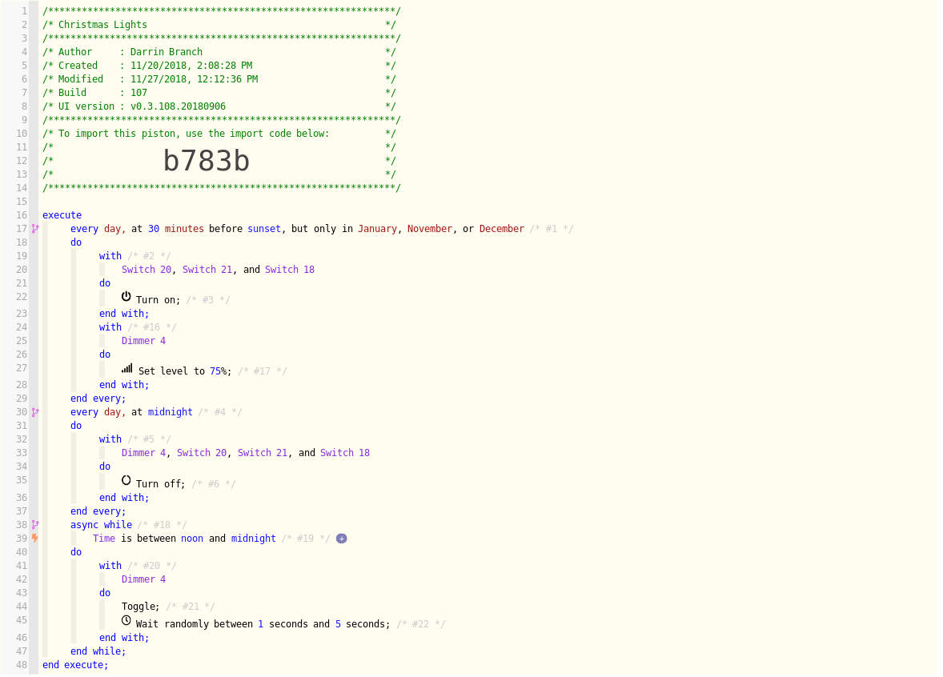
Task: Click the 'Toggle;' action on line 44
Action: coord(142,609)
